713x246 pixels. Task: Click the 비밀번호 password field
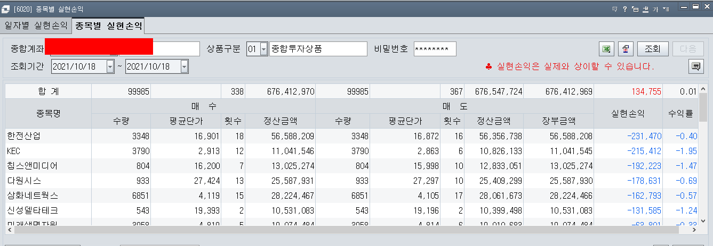(x=435, y=49)
